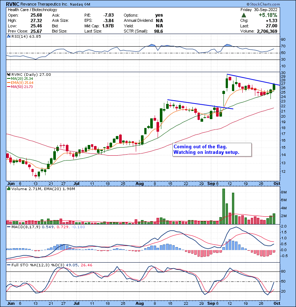This screenshot has width=296, height=307.
Task: Click the 'RVNC (Daily) 27.00' chart label
Action: point(31,75)
